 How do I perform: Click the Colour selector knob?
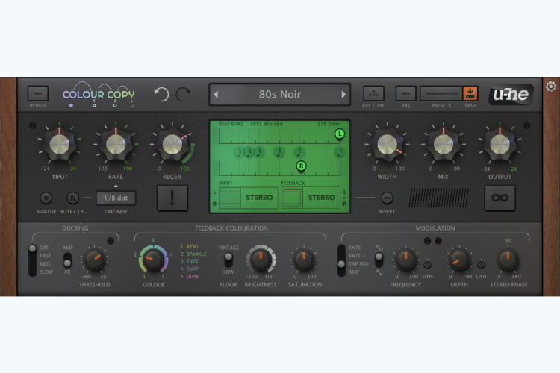tap(154, 260)
